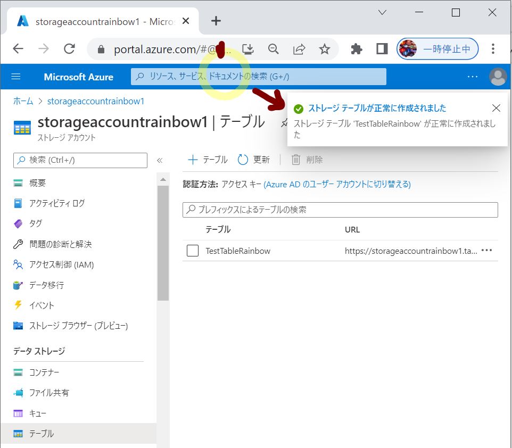Open the TestTableRainbow table
This screenshot has height=448, width=512.
click(x=238, y=251)
